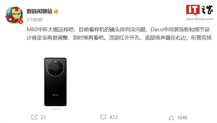Click the repost share arrow icon

coord(34,117)
